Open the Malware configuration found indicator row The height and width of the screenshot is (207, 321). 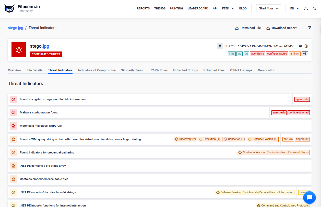pyautogui.click(x=39, y=112)
